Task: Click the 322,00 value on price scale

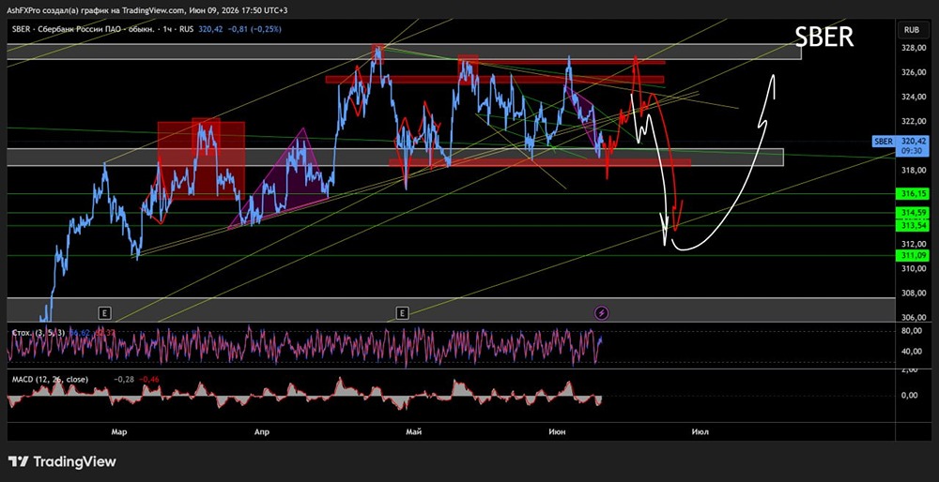Action: 912,121
